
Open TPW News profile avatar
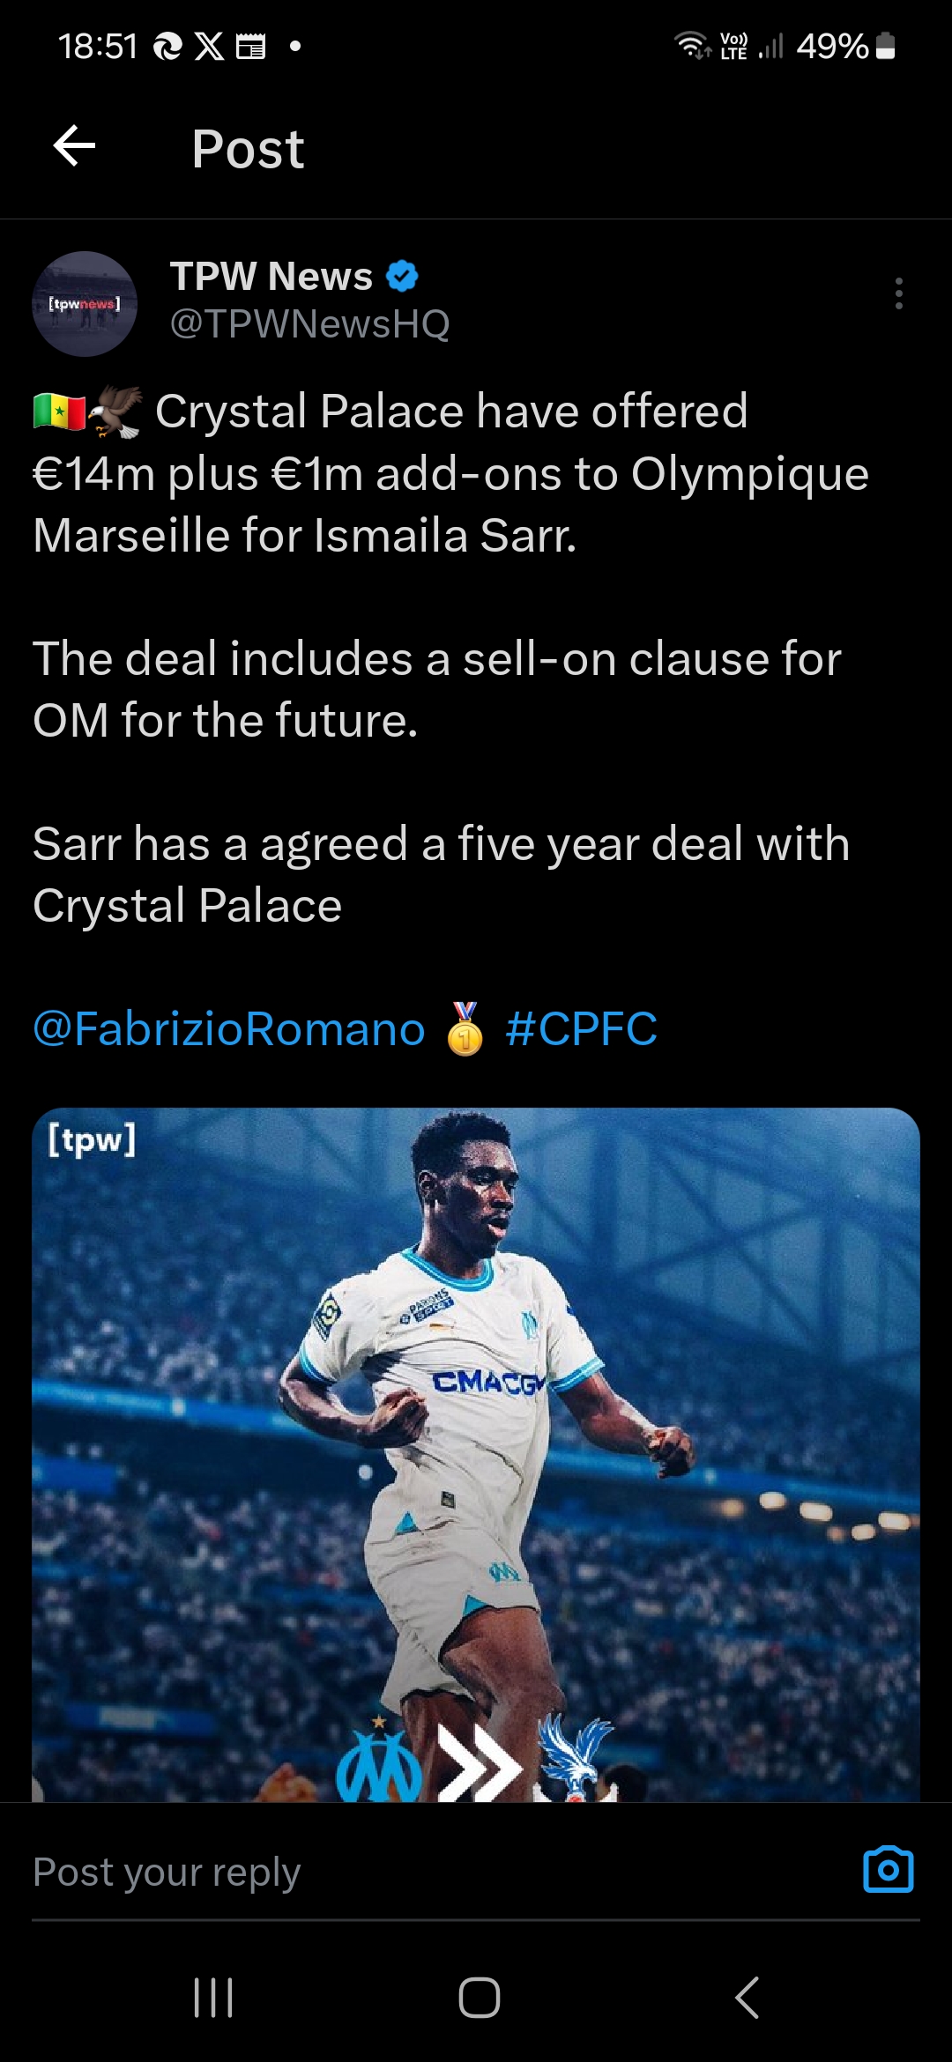85,304
